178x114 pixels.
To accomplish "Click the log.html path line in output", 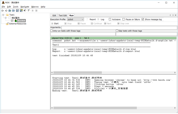I will (94, 49).
